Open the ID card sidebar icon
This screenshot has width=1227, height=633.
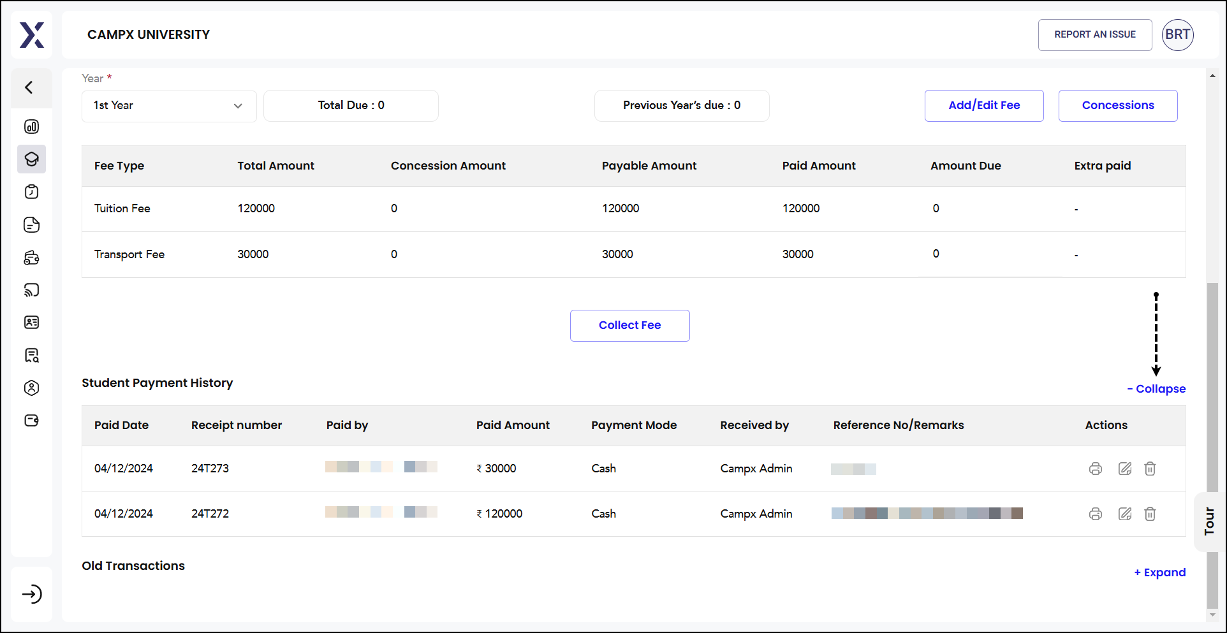pyautogui.click(x=32, y=323)
